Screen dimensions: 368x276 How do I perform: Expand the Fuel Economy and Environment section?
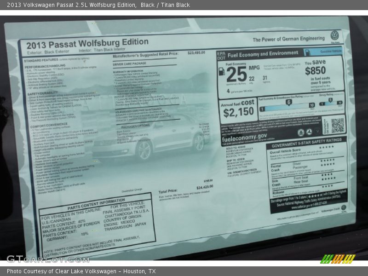[262, 54]
